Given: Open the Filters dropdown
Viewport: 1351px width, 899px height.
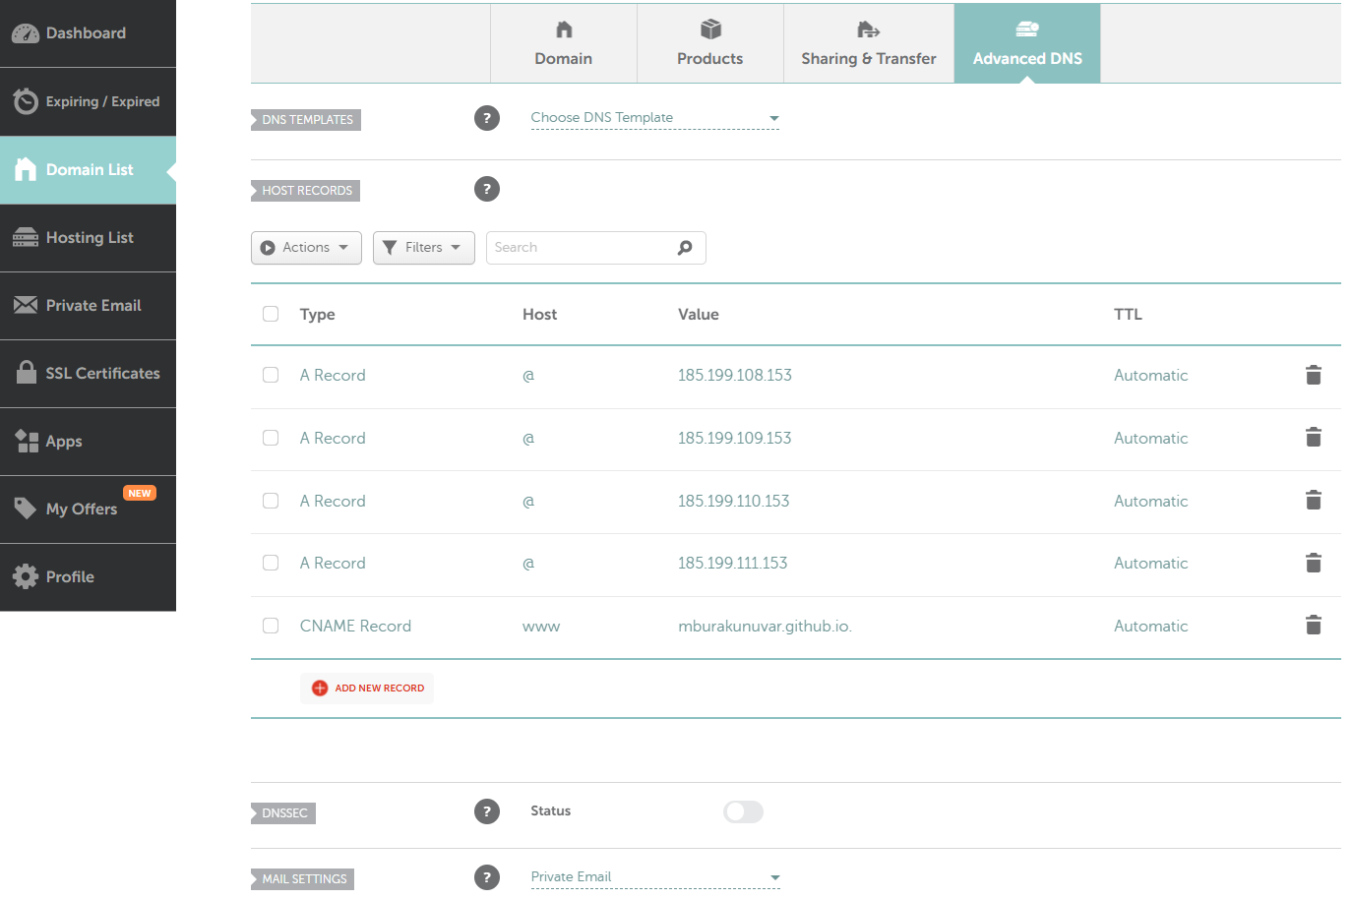Looking at the screenshot, I should (424, 247).
